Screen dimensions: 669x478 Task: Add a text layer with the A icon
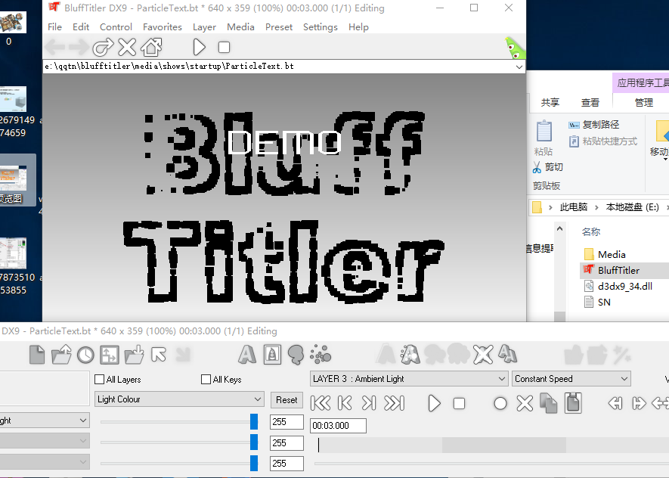247,355
